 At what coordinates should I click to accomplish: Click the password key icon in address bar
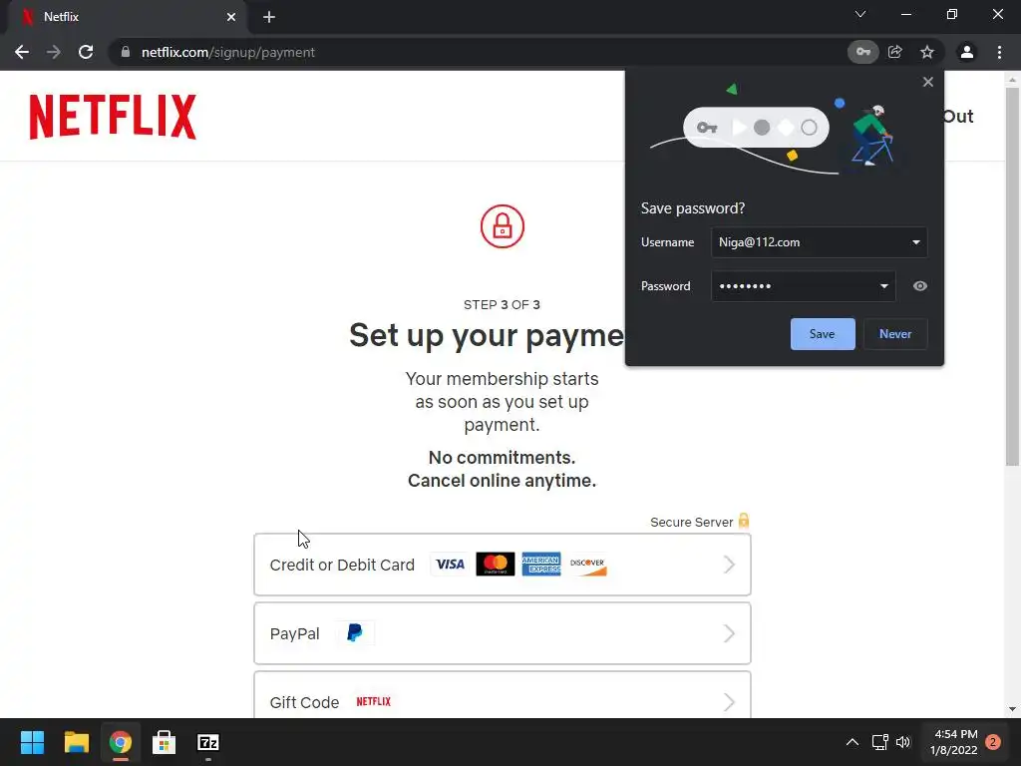click(862, 52)
